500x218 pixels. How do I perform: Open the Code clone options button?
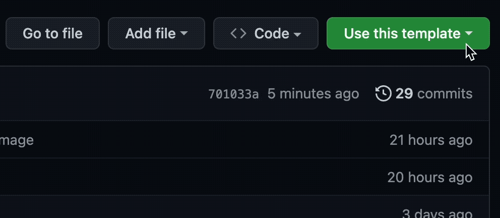pos(266,33)
